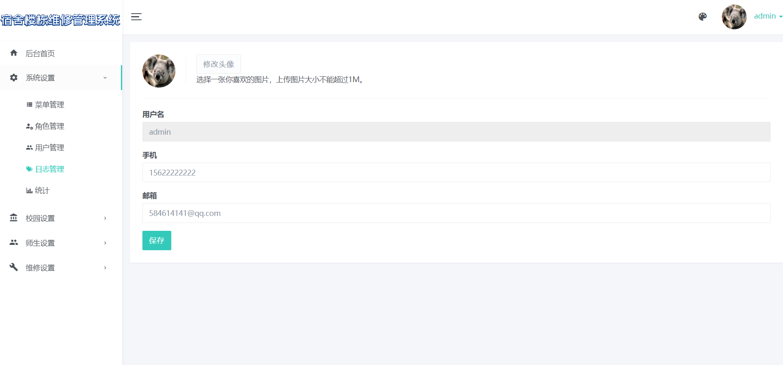Click user-gear icon beside 角色管理
The width and height of the screenshot is (783, 365).
coord(29,126)
